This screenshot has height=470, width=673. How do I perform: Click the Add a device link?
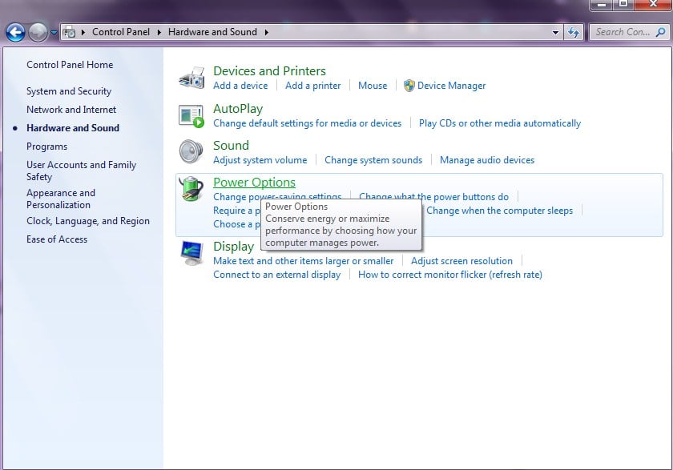tap(240, 86)
